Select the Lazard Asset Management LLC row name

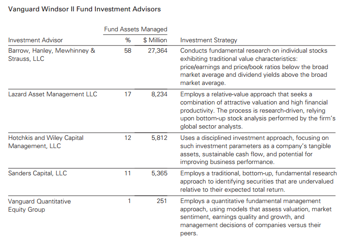[53, 94]
